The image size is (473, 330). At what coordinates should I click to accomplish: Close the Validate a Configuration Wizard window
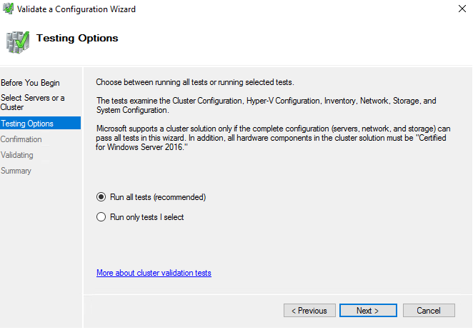[462, 9]
